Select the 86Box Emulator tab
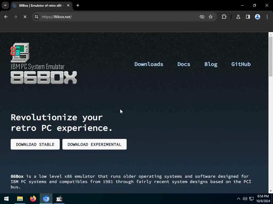The image size is (273, 204). 42,6
